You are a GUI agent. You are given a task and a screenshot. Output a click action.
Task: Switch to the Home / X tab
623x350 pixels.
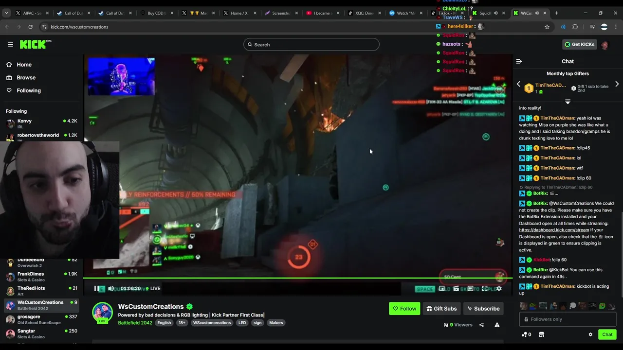239,13
